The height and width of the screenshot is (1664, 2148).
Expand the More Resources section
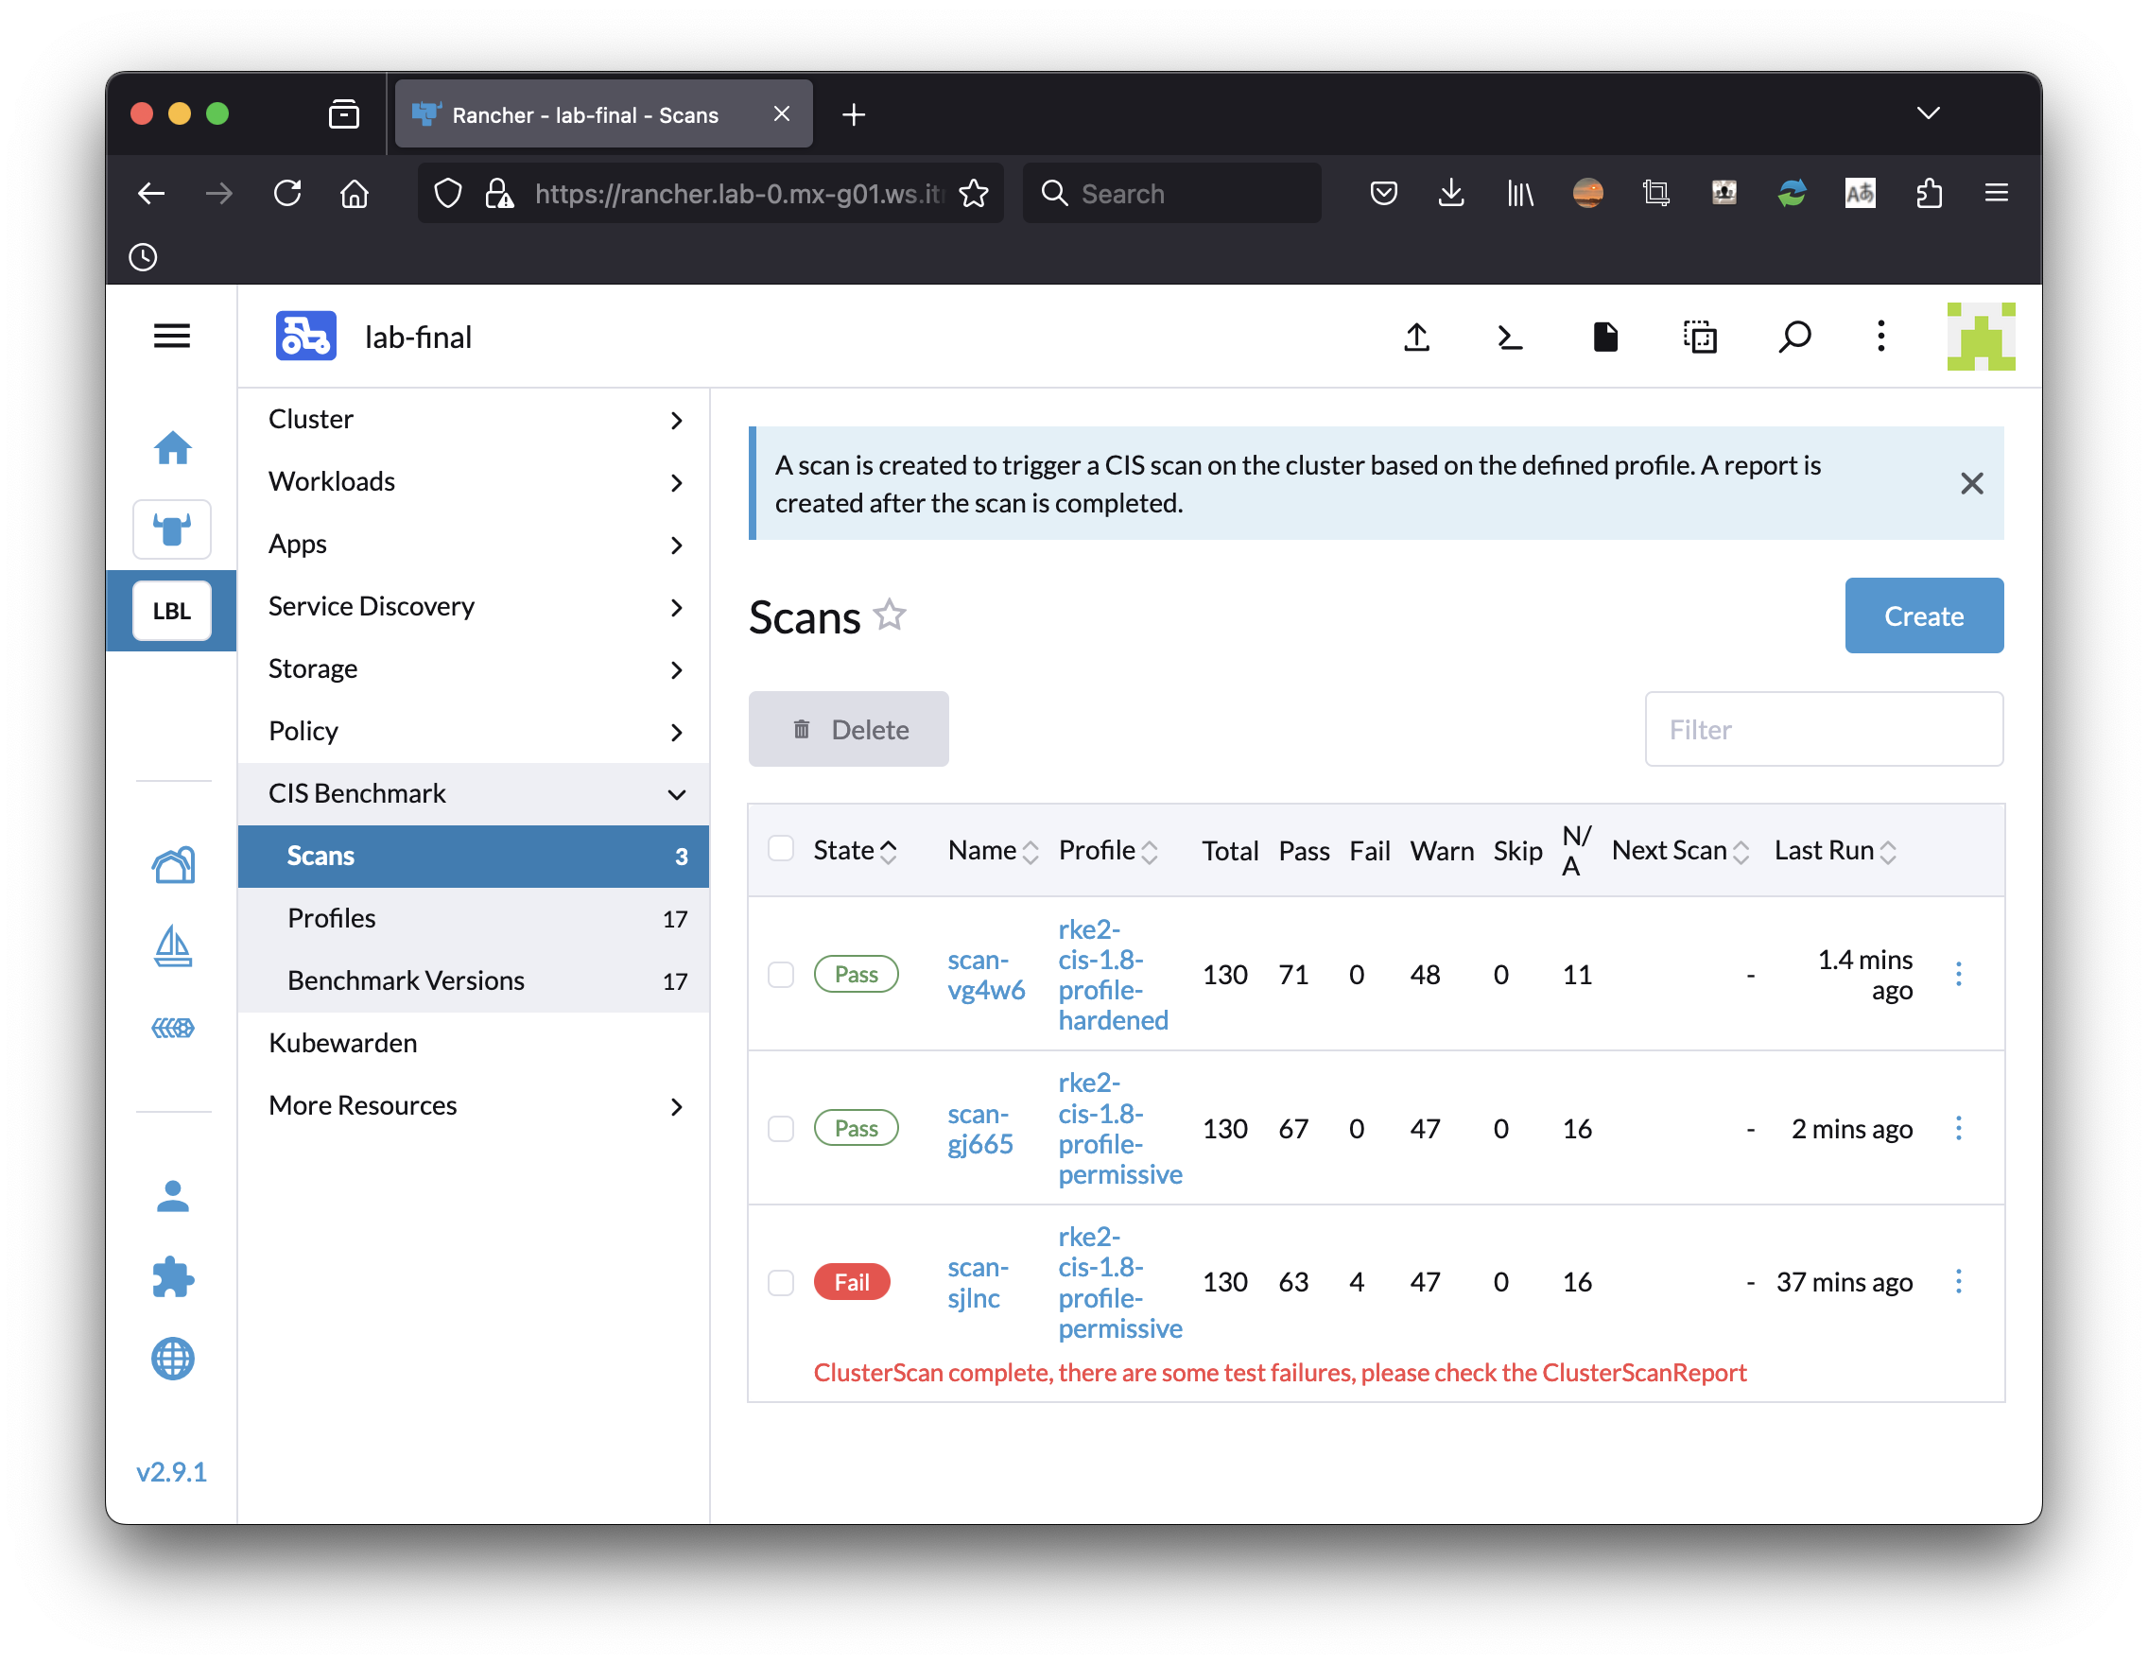(x=473, y=1105)
